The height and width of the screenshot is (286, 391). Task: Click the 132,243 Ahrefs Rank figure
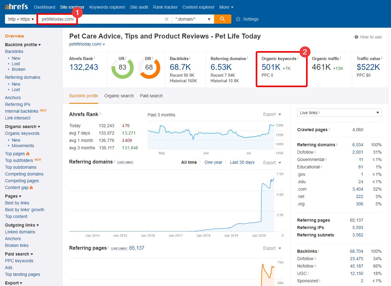tap(84, 67)
